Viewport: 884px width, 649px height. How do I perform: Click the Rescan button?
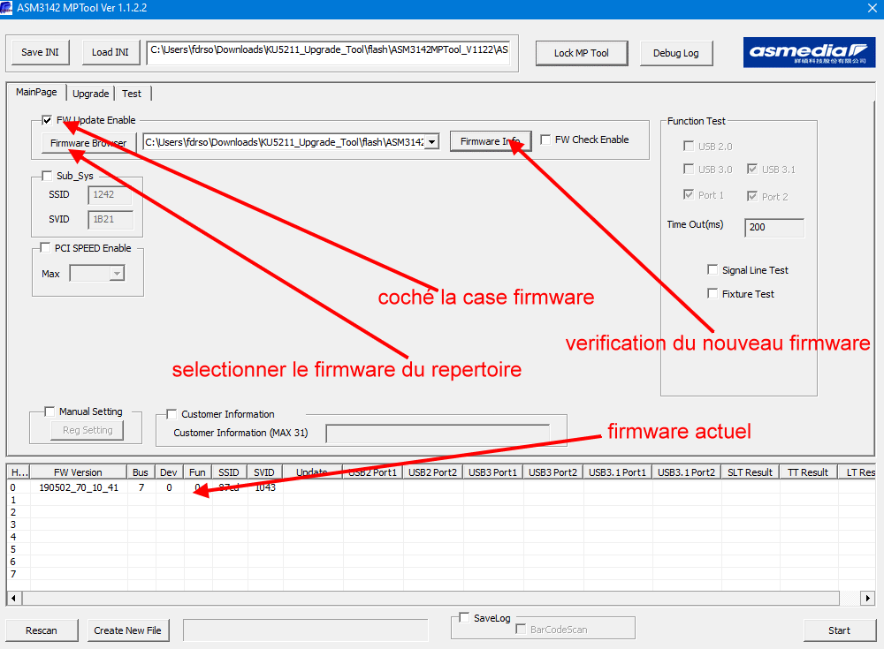pyautogui.click(x=42, y=630)
